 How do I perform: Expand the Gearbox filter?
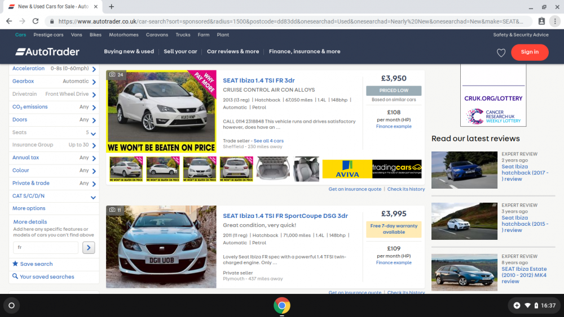coord(54,82)
